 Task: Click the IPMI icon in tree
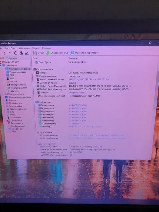[x=8, y=78]
